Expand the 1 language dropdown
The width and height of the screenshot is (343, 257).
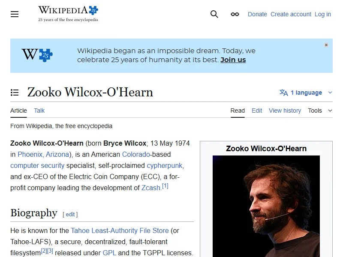click(306, 93)
